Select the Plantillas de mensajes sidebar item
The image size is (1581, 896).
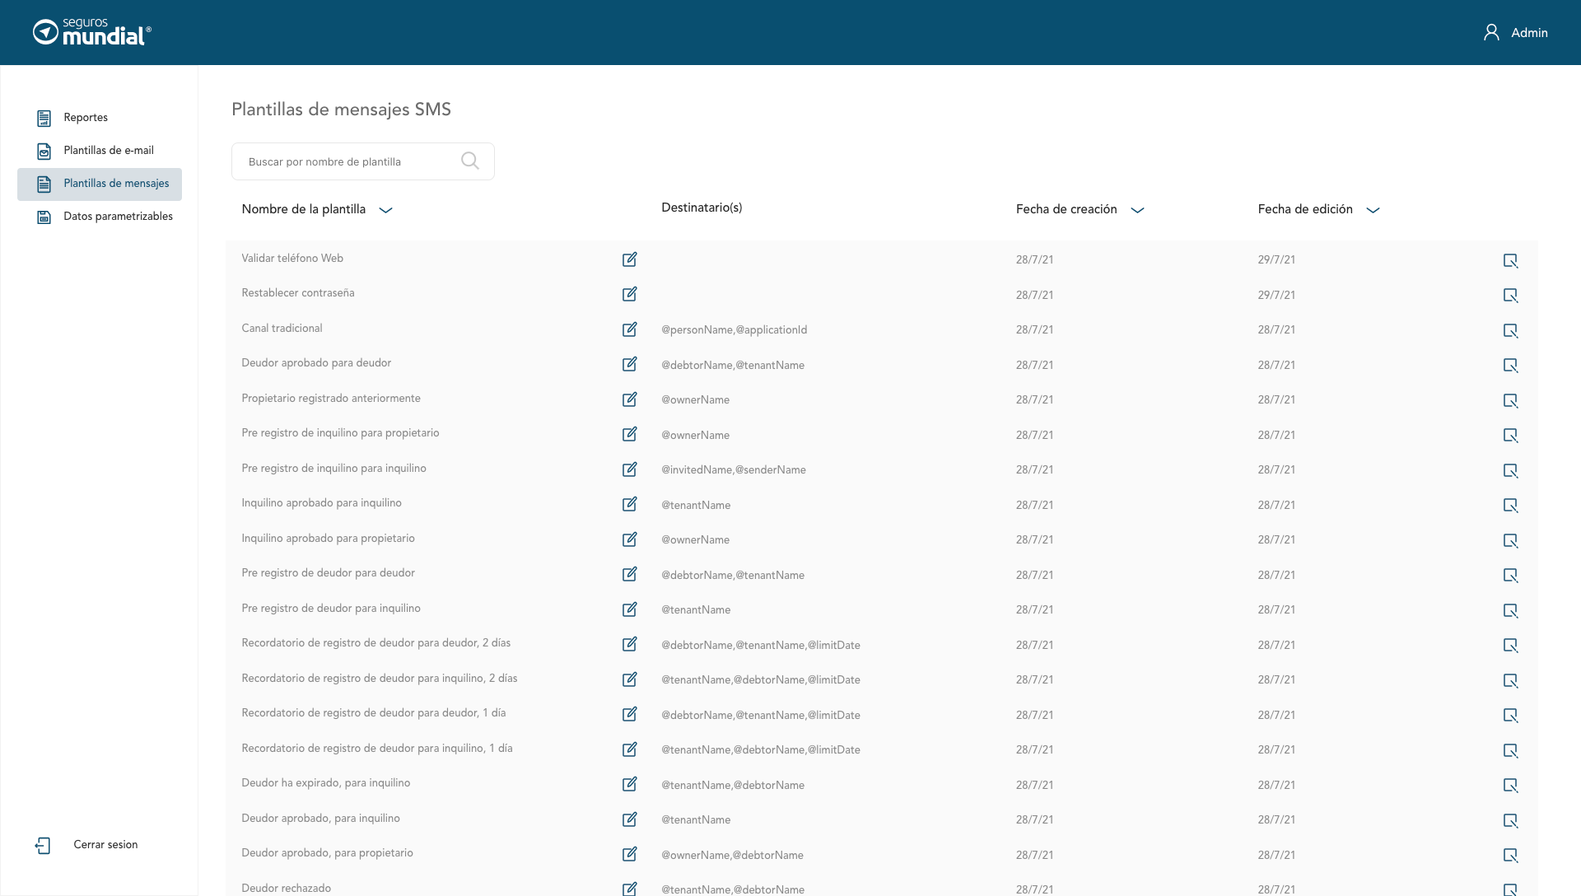pos(116,184)
